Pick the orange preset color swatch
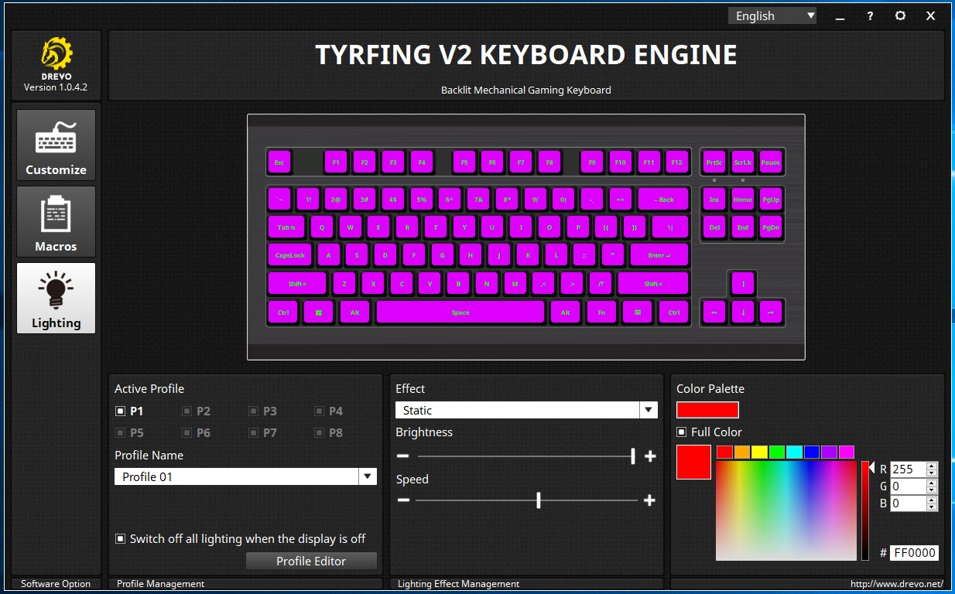This screenshot has height=594, width=955. (742, 452)
